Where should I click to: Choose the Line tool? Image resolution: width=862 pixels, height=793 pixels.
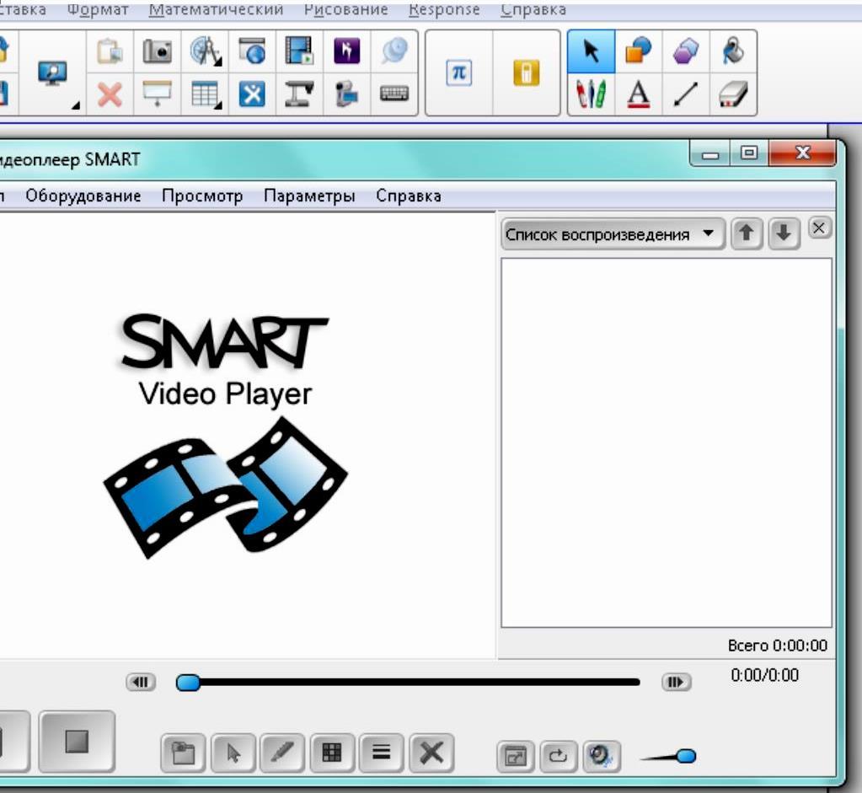686,94
